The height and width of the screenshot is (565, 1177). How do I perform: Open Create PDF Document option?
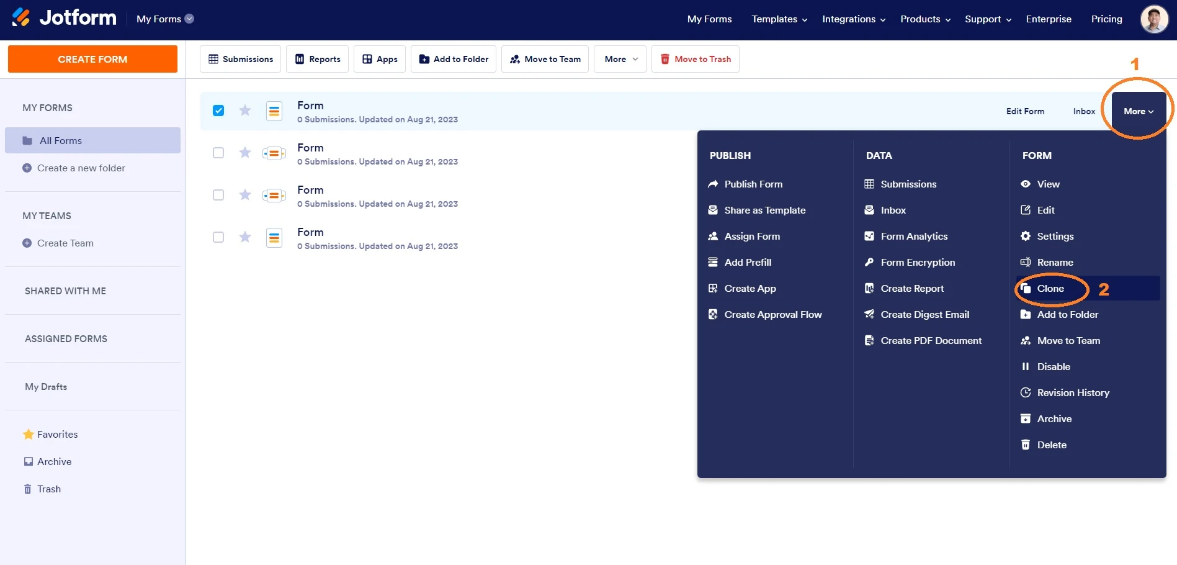931,341
